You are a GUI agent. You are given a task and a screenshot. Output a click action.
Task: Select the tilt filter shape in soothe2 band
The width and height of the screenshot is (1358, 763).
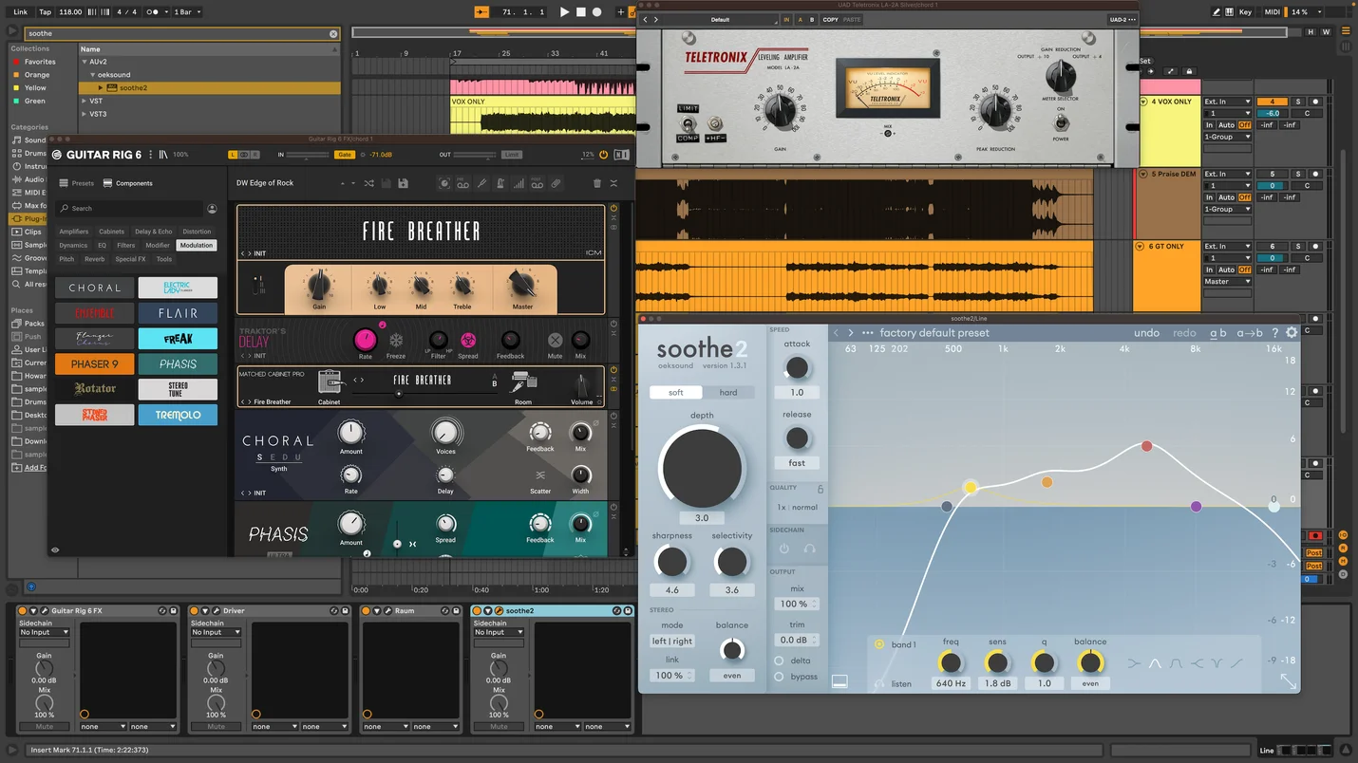tap(1236, 663)
